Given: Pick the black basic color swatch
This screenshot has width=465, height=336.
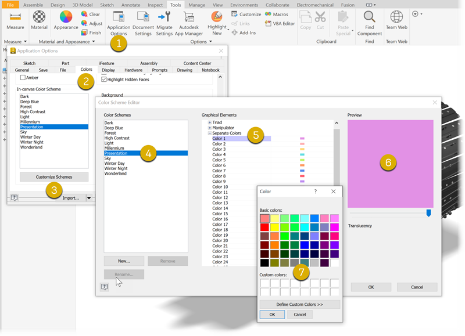Looking at the screenshot, I should click(x=264, y=262).
